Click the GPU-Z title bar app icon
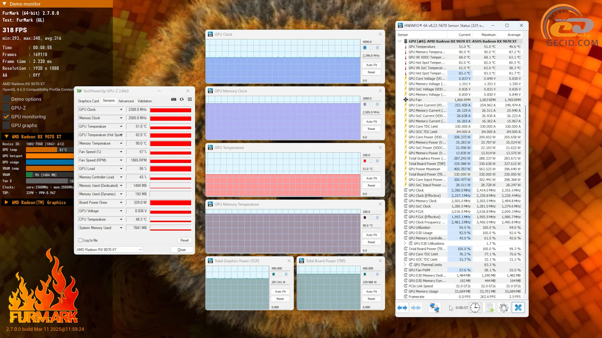This screenshot has height=338, width=602. [x=79, y=91]
